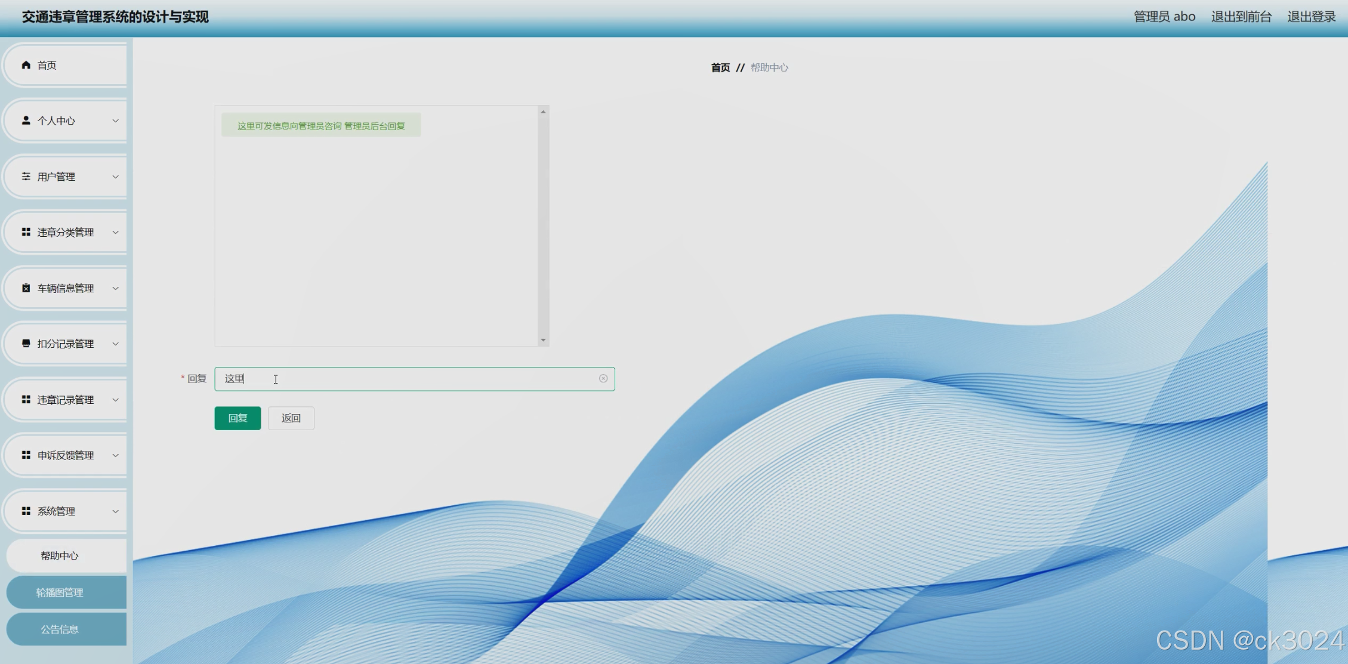Click 退出登录 in the header
Screen dimensions: 1348x664
tap(1311, 17)
